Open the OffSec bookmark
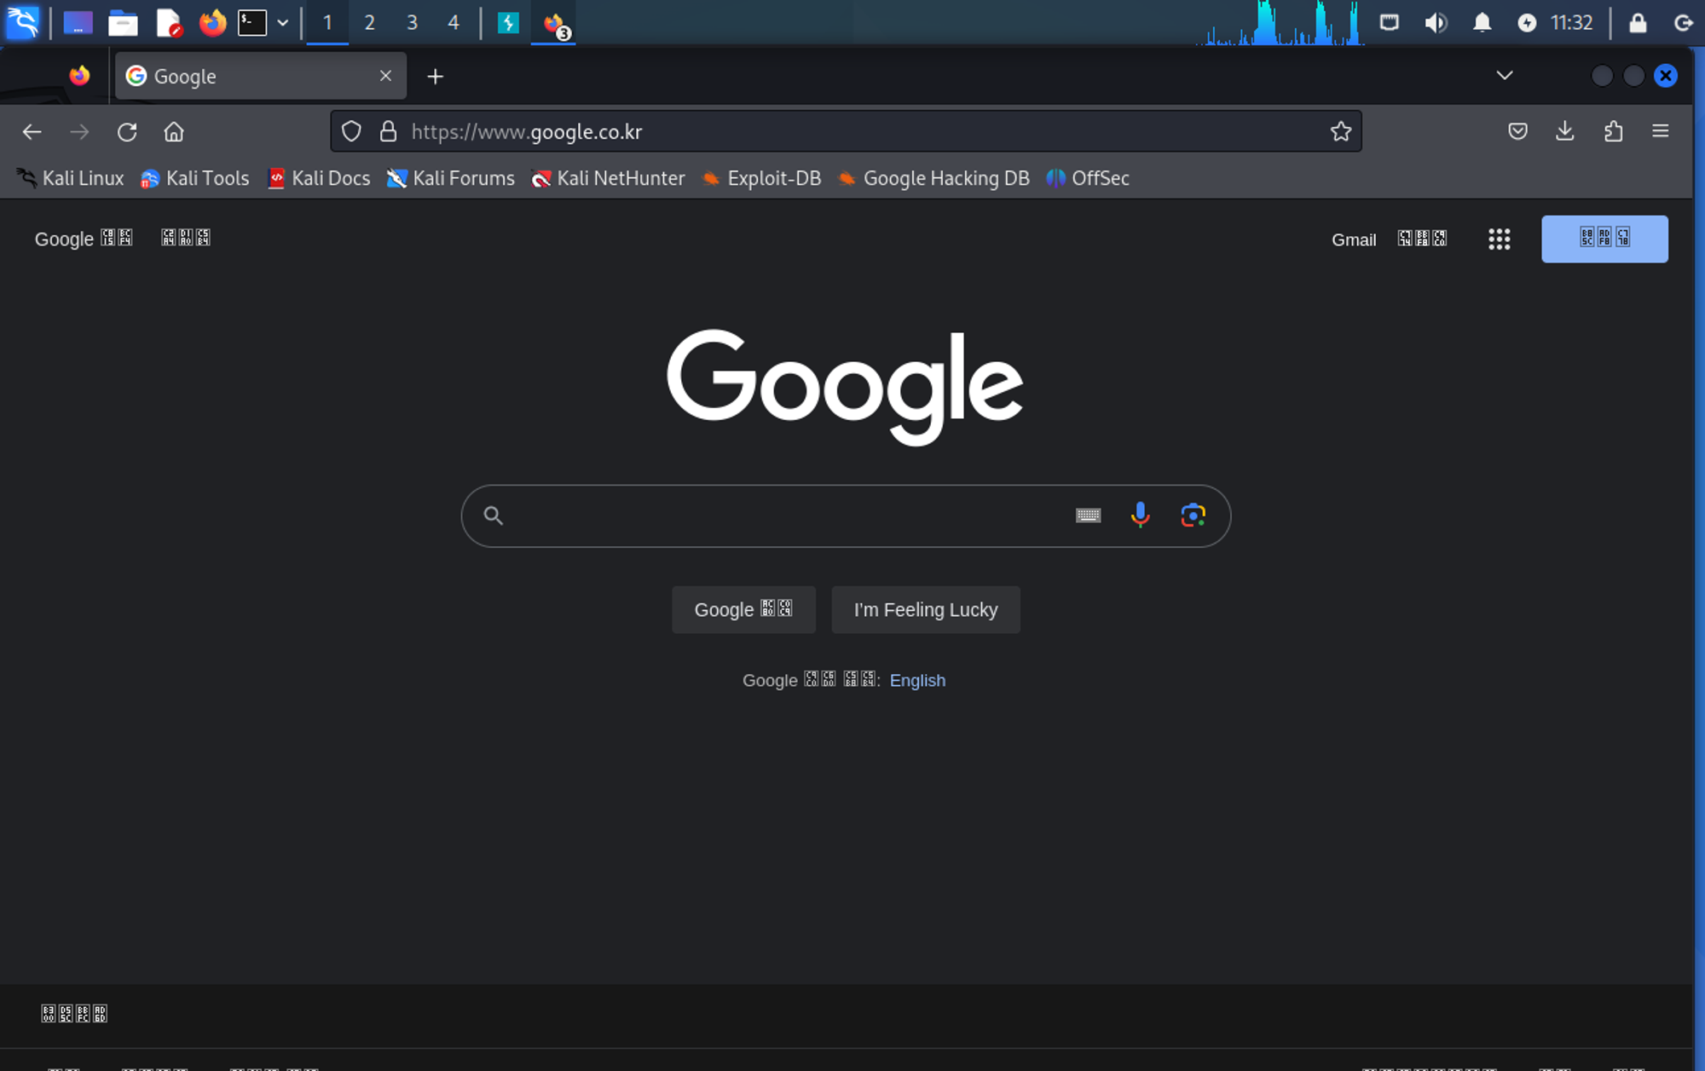This screenshot has height=1071, width=1705. click(1088, 178)
